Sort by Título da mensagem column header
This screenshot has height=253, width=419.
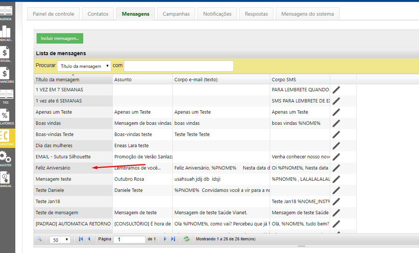(x=57, y=79)
